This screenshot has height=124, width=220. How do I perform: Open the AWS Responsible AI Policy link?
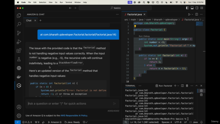point(74,116)
